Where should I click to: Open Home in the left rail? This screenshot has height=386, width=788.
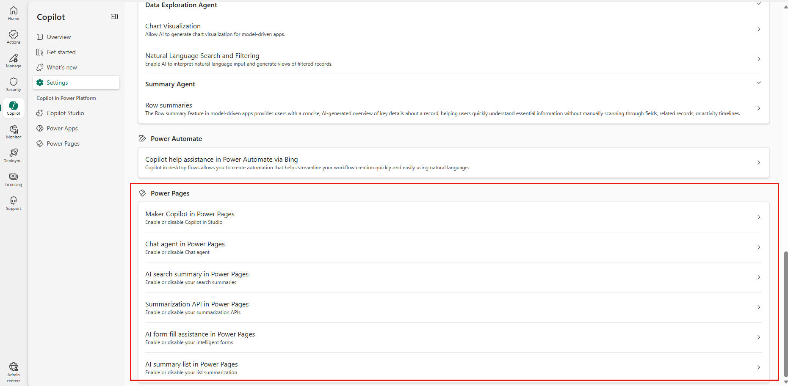[14, 13]
